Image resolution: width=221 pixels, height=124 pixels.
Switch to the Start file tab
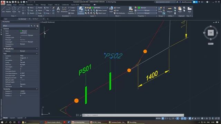coord(6,19)
